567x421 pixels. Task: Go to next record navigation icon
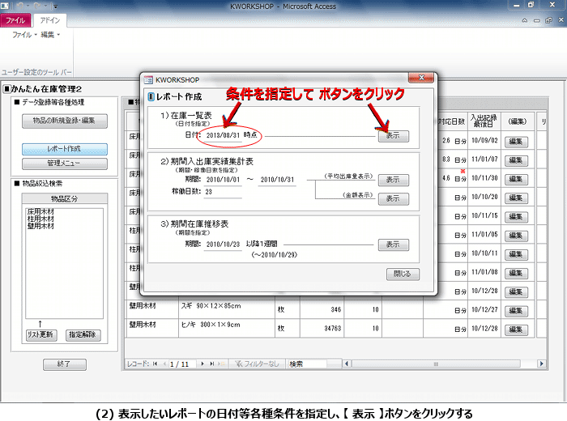click(x=202, y=364)
